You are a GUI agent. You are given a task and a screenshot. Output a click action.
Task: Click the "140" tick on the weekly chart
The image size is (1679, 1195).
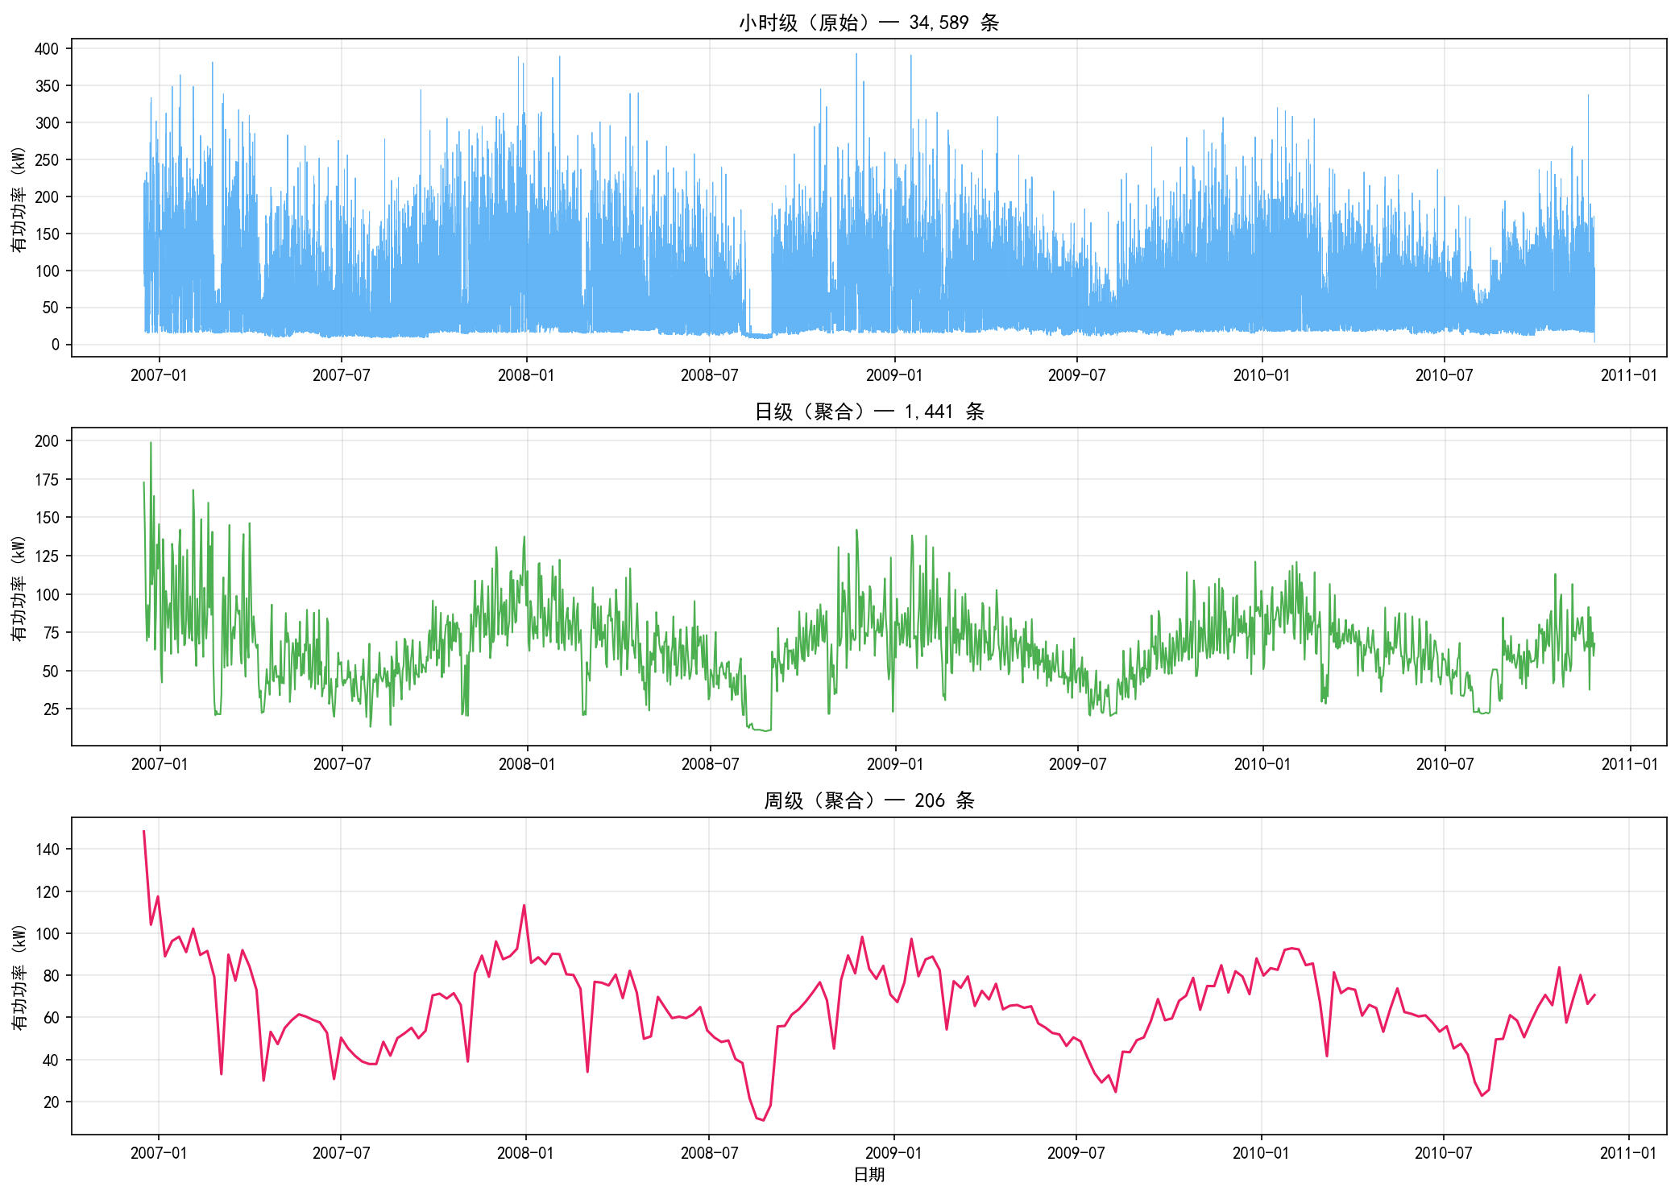point(47,850)
